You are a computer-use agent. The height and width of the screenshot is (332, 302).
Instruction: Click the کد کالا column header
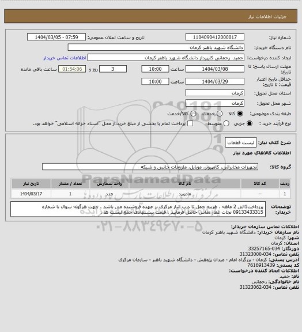(260, 184)
